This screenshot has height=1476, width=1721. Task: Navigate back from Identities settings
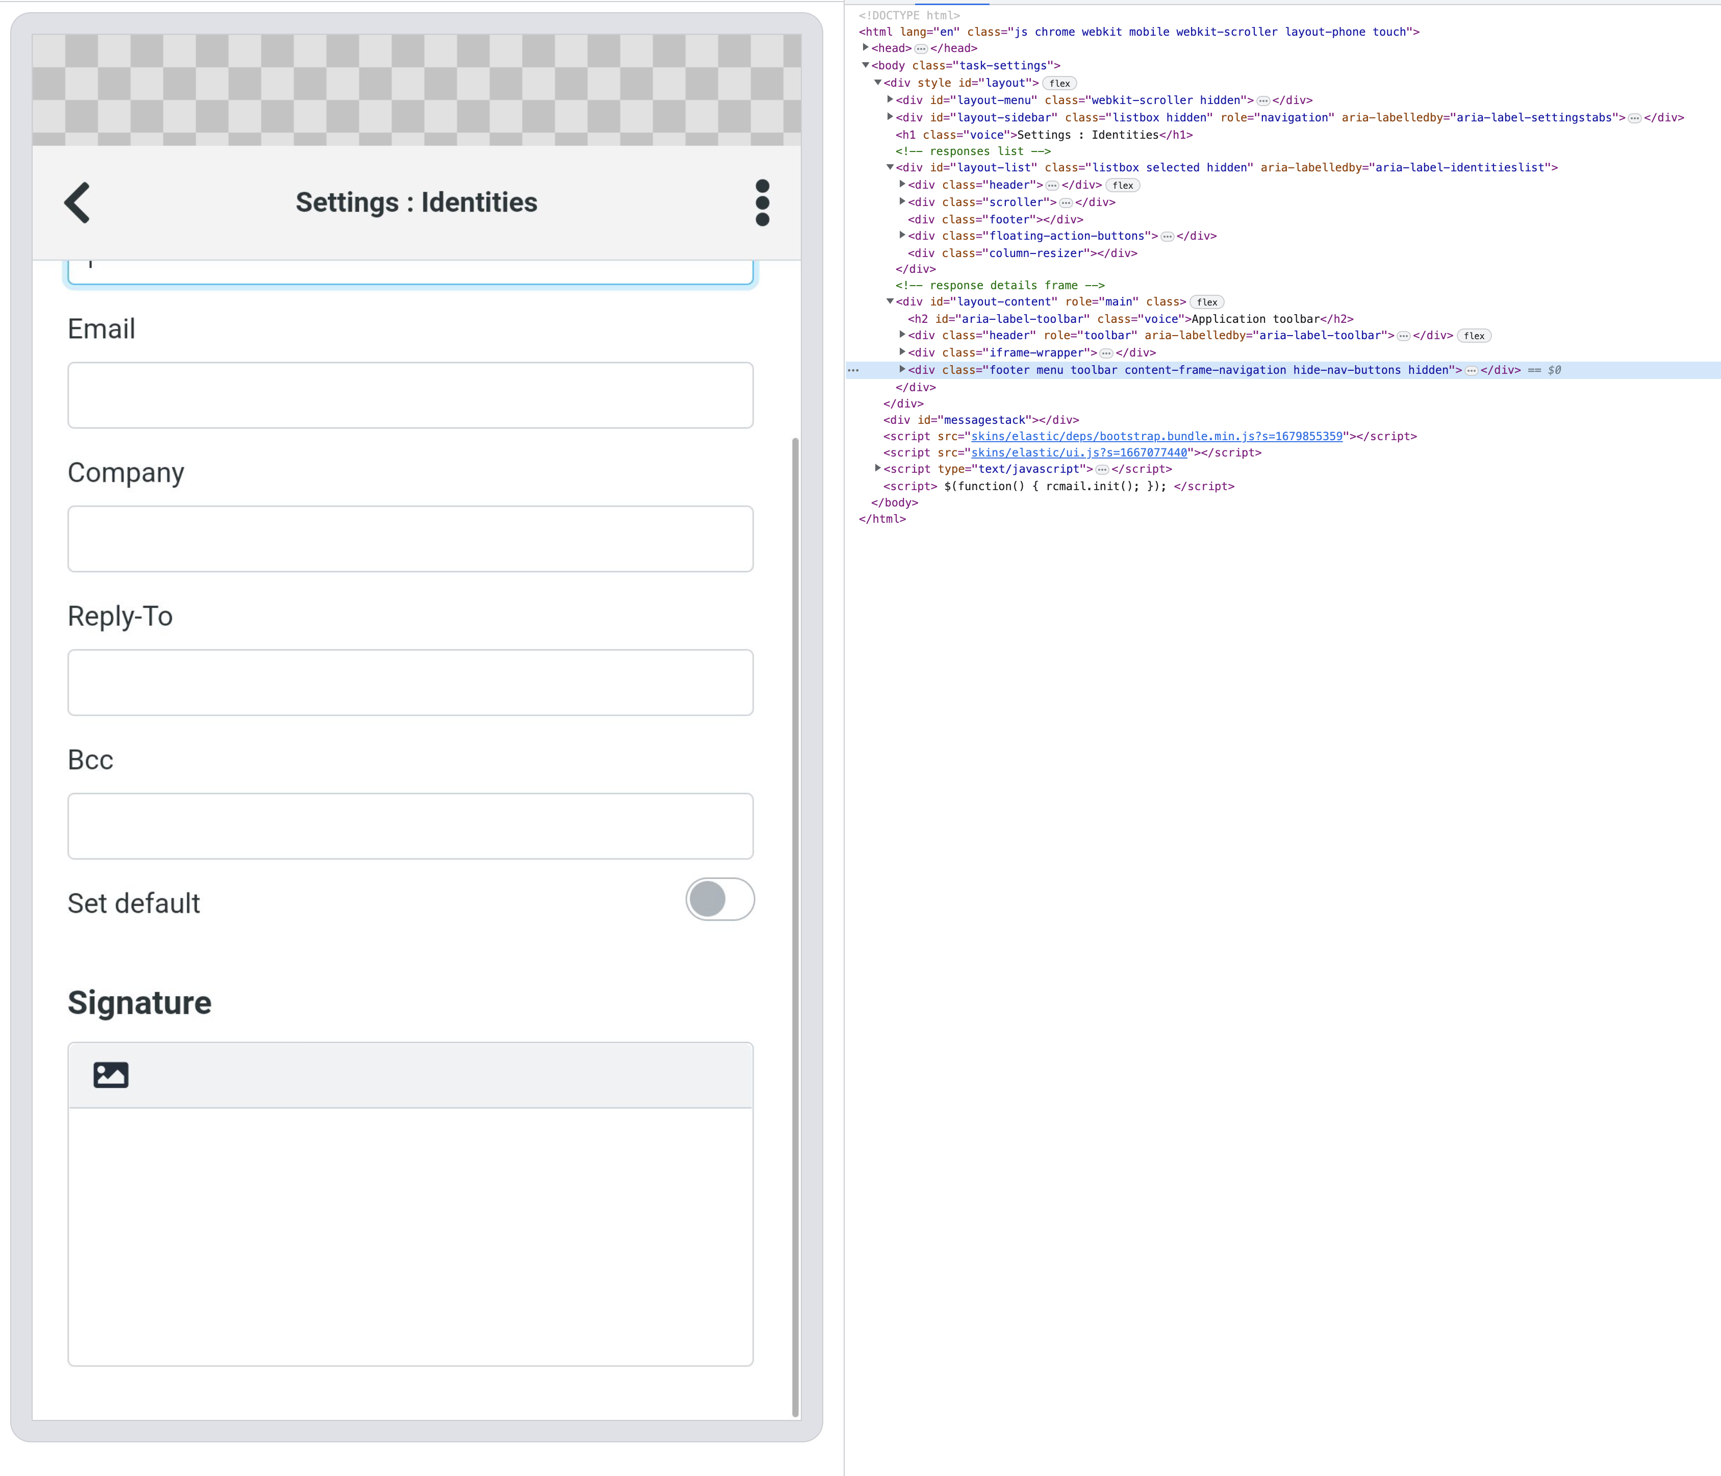77,202
